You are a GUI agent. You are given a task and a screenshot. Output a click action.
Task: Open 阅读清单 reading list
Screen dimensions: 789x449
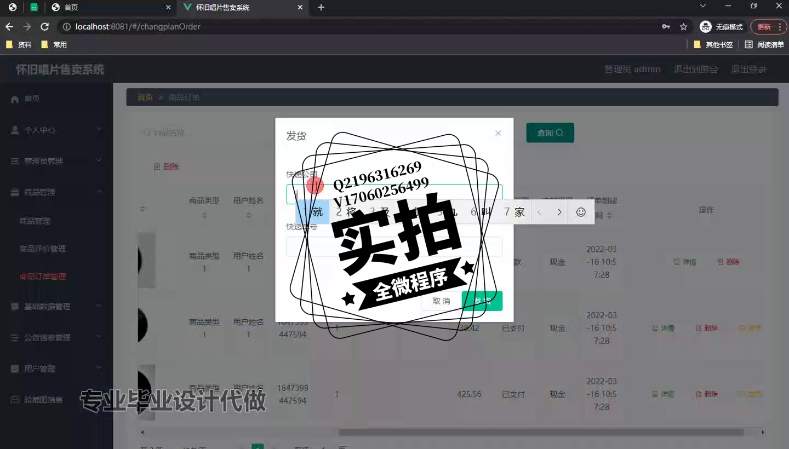pyautogui.click(x=765, y=45)
